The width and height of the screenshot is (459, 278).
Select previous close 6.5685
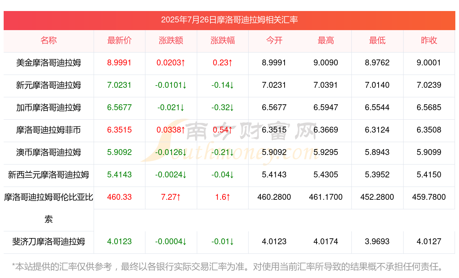(429, 108)
